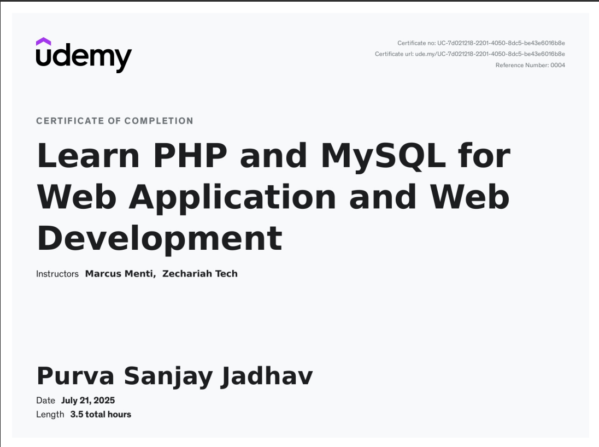Image resolution: width=599 pixels, height=447 pixels.
Task: Select instructor name Marcus Menti
Action: click(x=120, y=274)
